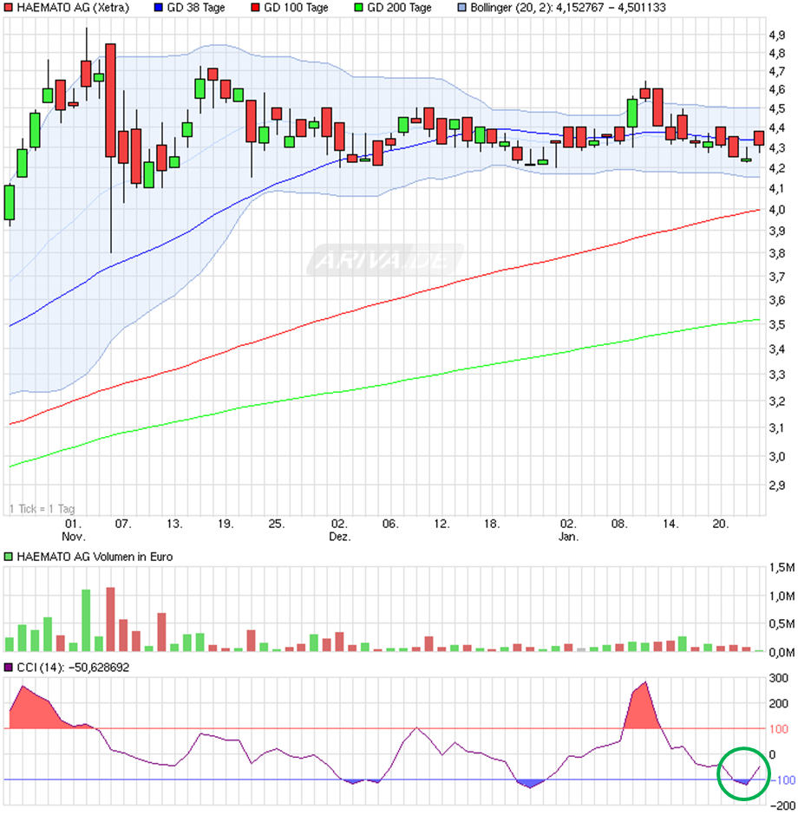
Task: Click the last red candlestick at the chart's right end
Action: [x=759, y=138]
